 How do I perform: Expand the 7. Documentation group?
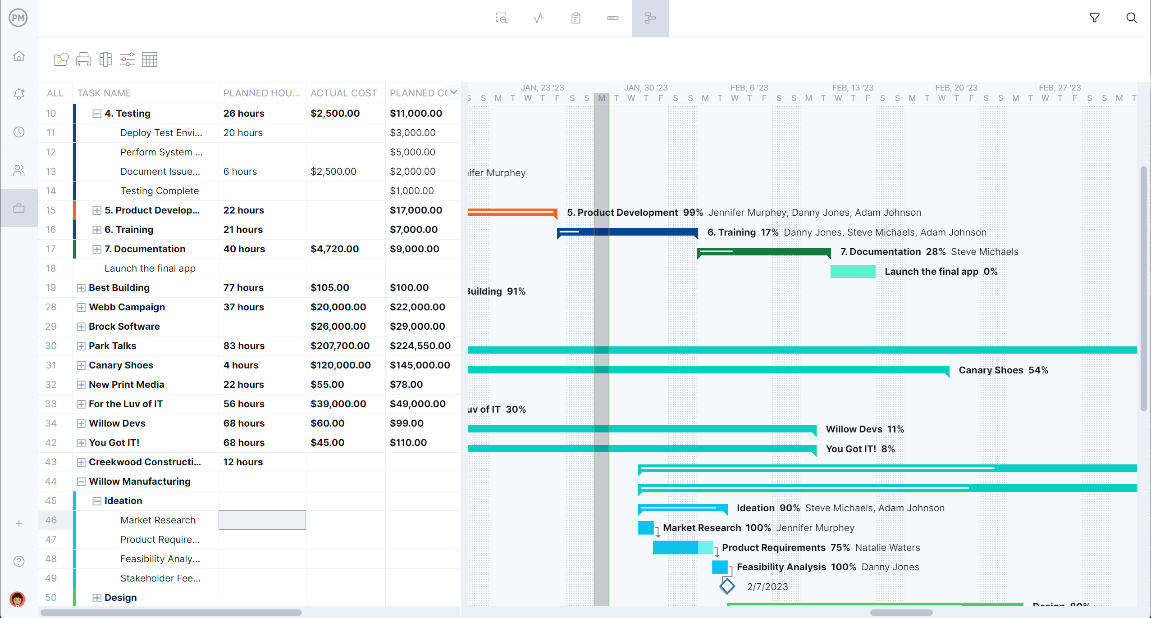pyautogui.click(x=96, y=249)
